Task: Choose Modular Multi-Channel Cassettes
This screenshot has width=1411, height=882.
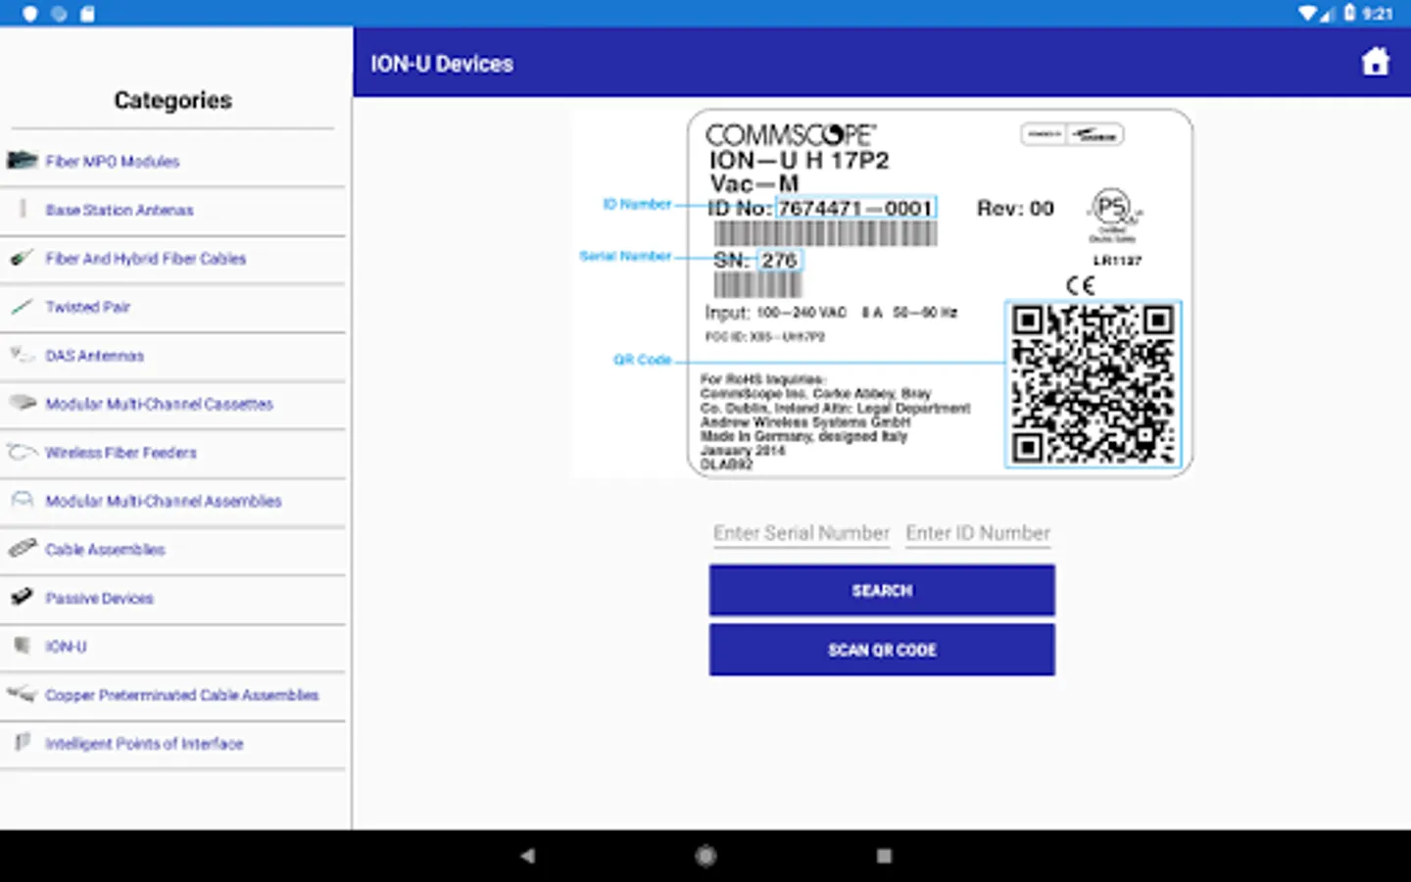Action: [159, 404]
